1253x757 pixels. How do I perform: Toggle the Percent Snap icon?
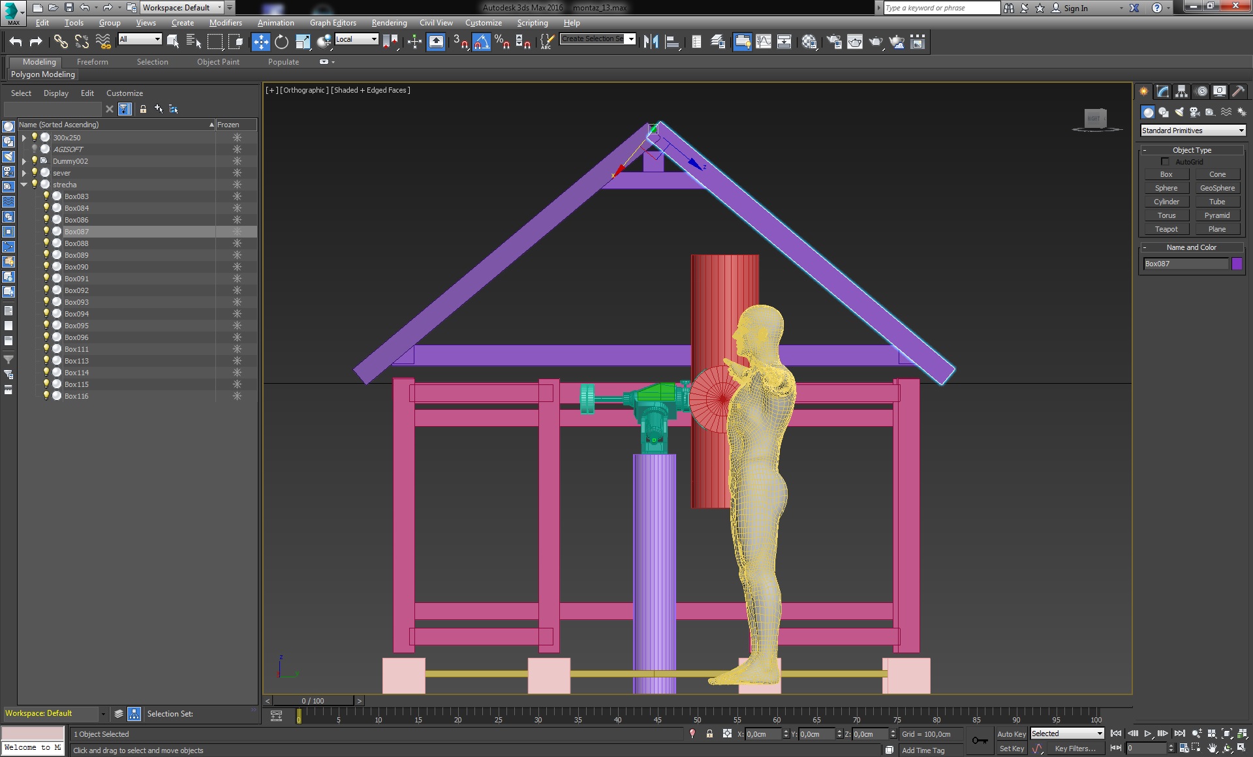(502, 42)
